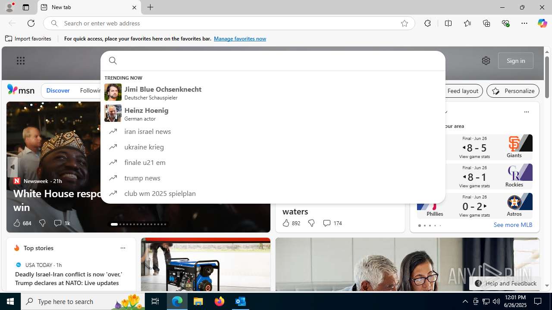Like the waters story with 892
Viewport: 552px width, 310px height.
291,223
